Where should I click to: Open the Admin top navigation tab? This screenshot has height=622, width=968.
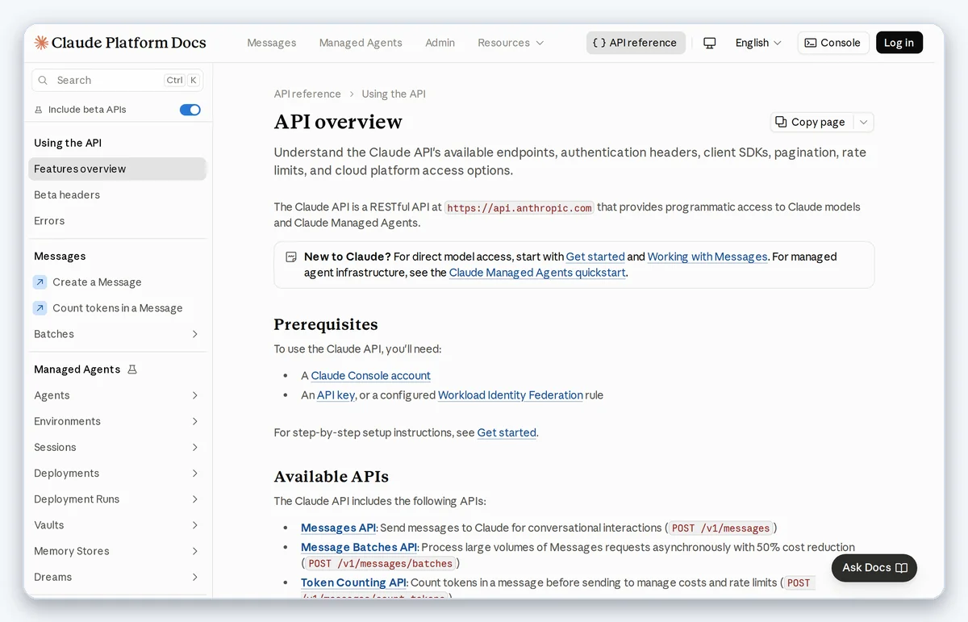(440, 43)
